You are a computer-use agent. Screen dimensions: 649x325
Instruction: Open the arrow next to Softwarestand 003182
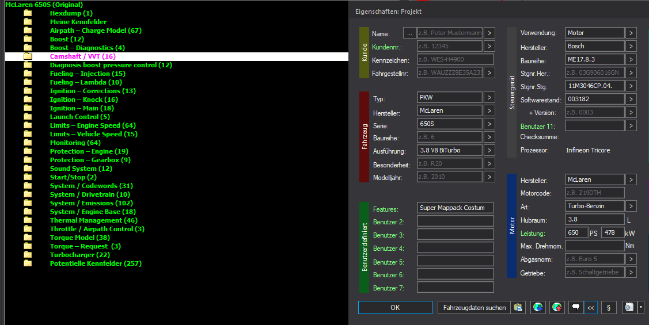pyautogui.click(x=631, y=100)
